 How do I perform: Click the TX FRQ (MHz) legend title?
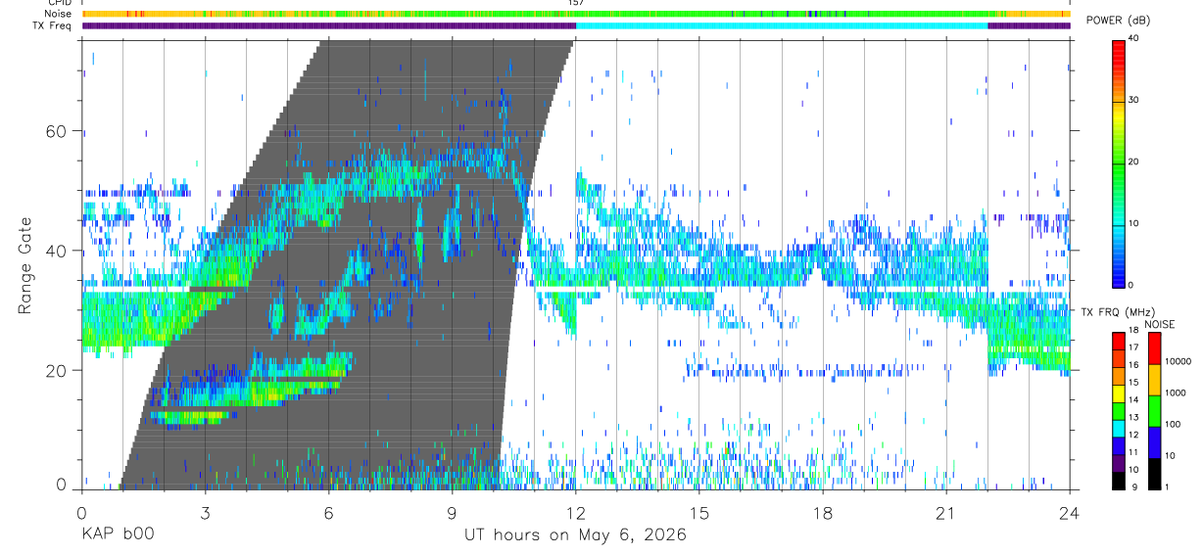pos(1116,311)
